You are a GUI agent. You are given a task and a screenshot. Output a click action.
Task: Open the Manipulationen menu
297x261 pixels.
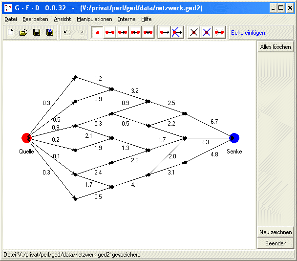coord(94,19)
